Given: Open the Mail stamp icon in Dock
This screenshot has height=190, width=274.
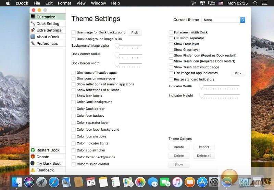Looking at the screenshot, I should [66, 182].
